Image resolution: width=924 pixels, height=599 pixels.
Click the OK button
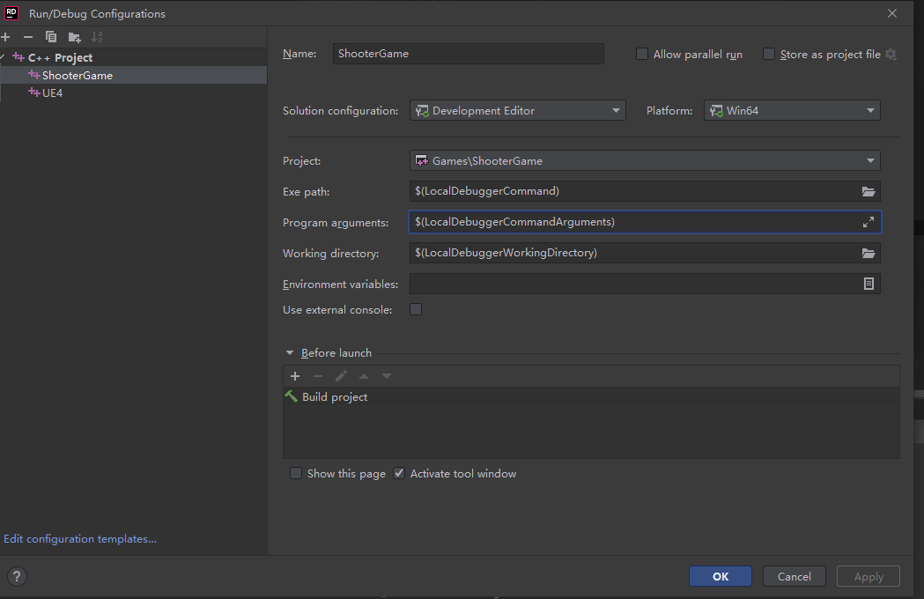coord(721,577)
